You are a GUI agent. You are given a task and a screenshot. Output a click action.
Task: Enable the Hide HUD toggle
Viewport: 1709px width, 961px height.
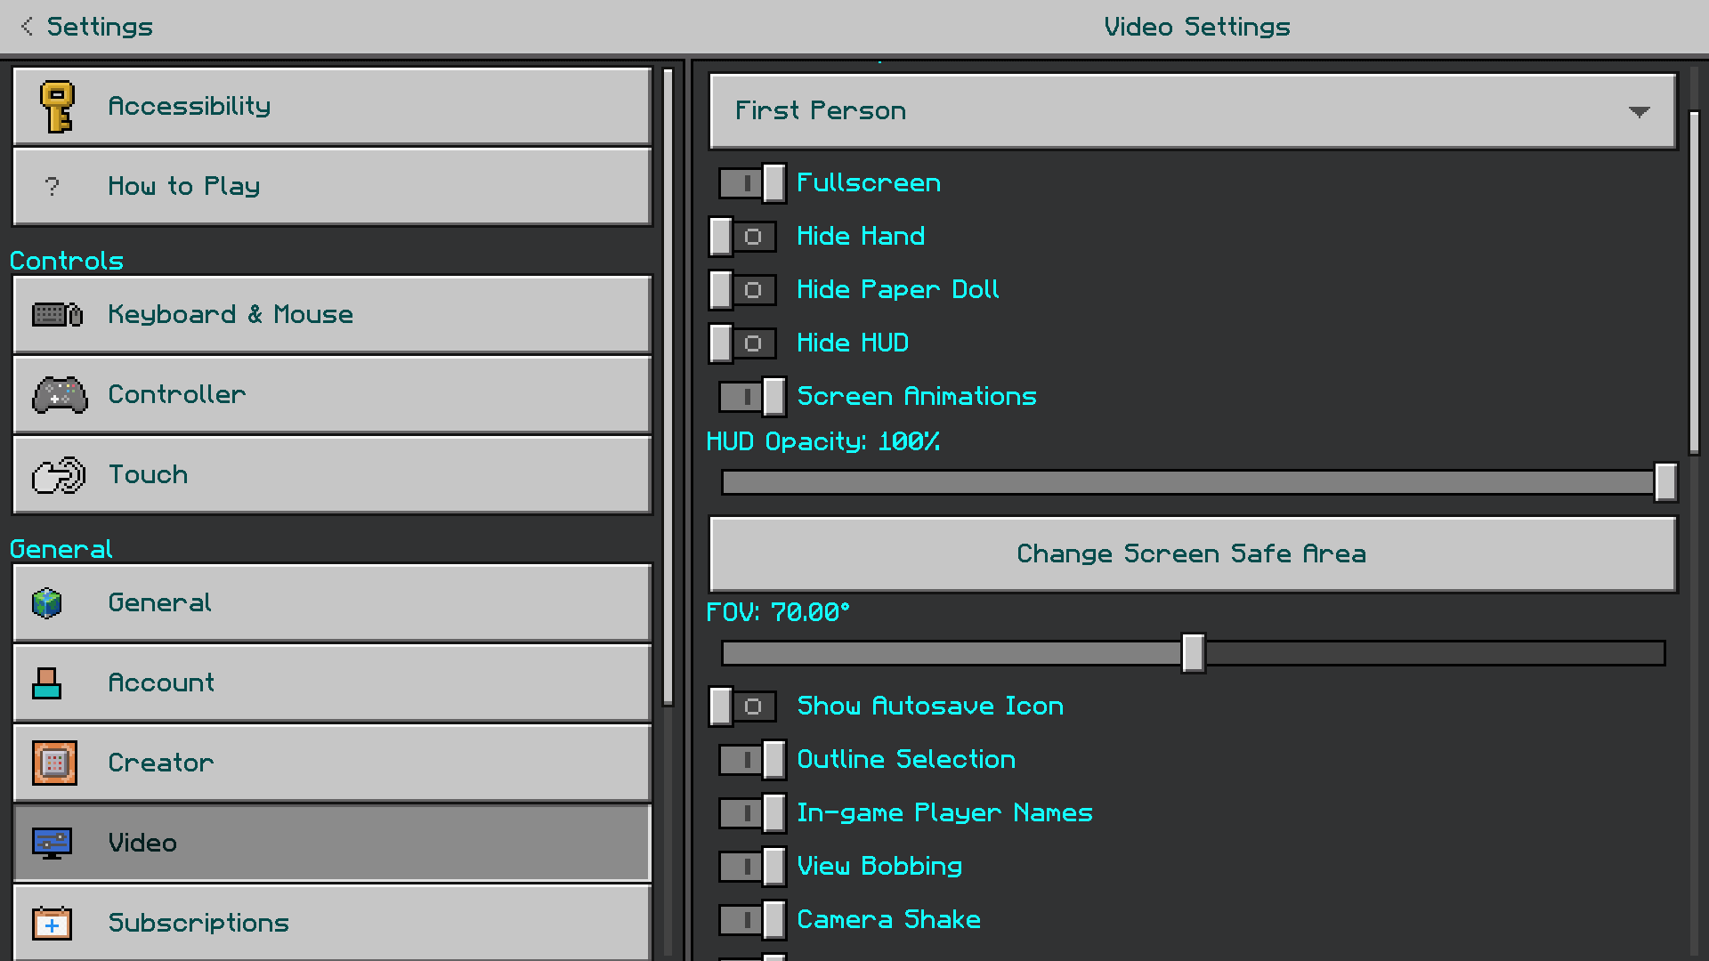coord(743,343)
